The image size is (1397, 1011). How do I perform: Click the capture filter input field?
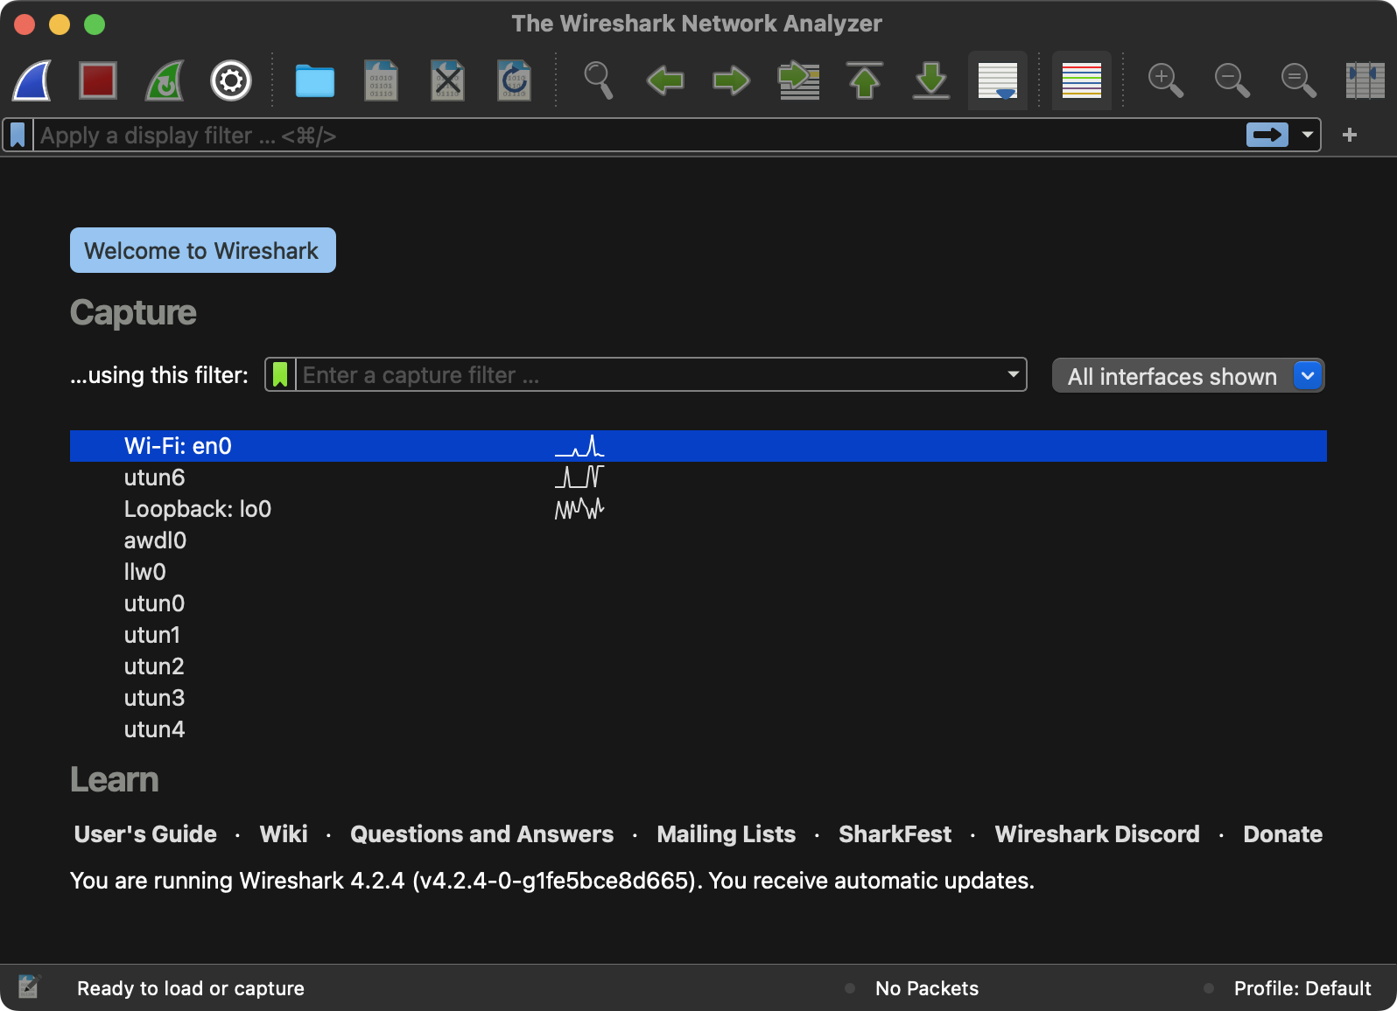pos(649,374)
